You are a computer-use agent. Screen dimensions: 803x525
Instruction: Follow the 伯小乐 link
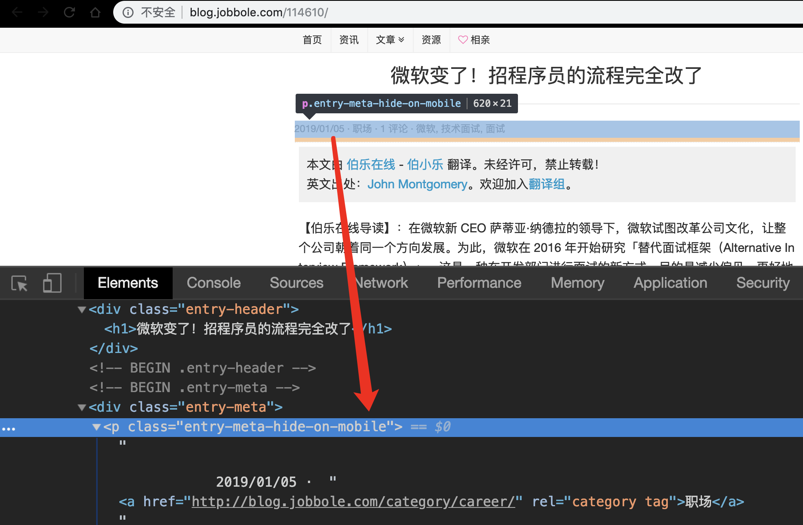point(425,165)
